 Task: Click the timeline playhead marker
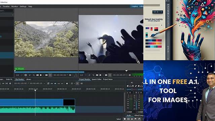[x=35, y=90]
